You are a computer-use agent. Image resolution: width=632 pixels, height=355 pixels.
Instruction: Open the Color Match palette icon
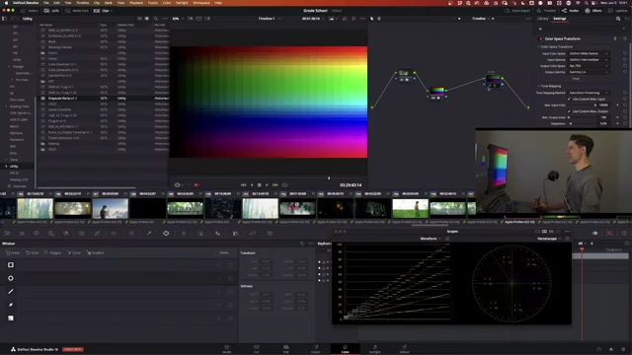click(22, 234)
